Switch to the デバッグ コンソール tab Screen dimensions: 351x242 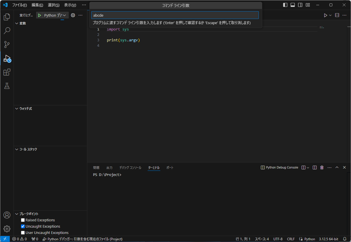click(130, 168)
